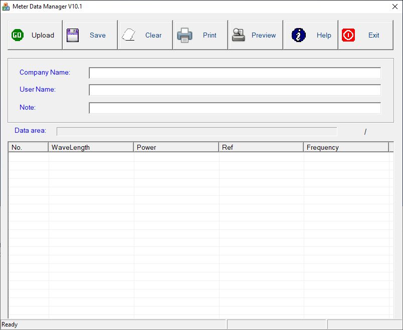The width and height of the screenshot is (403, 330).
Task: Click the Meter Data Manager title bar icon
Action: coord(6,7)
